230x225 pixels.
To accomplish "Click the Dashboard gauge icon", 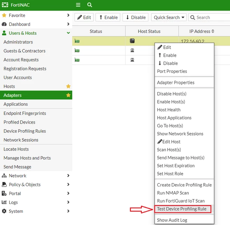I will pos(4,24).
